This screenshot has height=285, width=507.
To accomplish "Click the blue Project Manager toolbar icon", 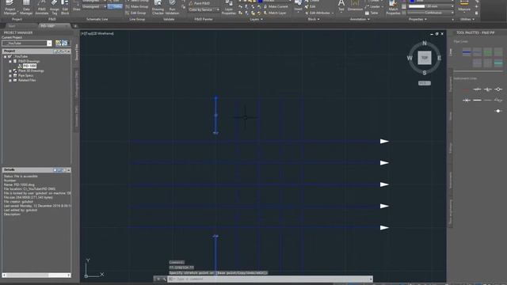I will pyautogui.click(x=65, y=43).
